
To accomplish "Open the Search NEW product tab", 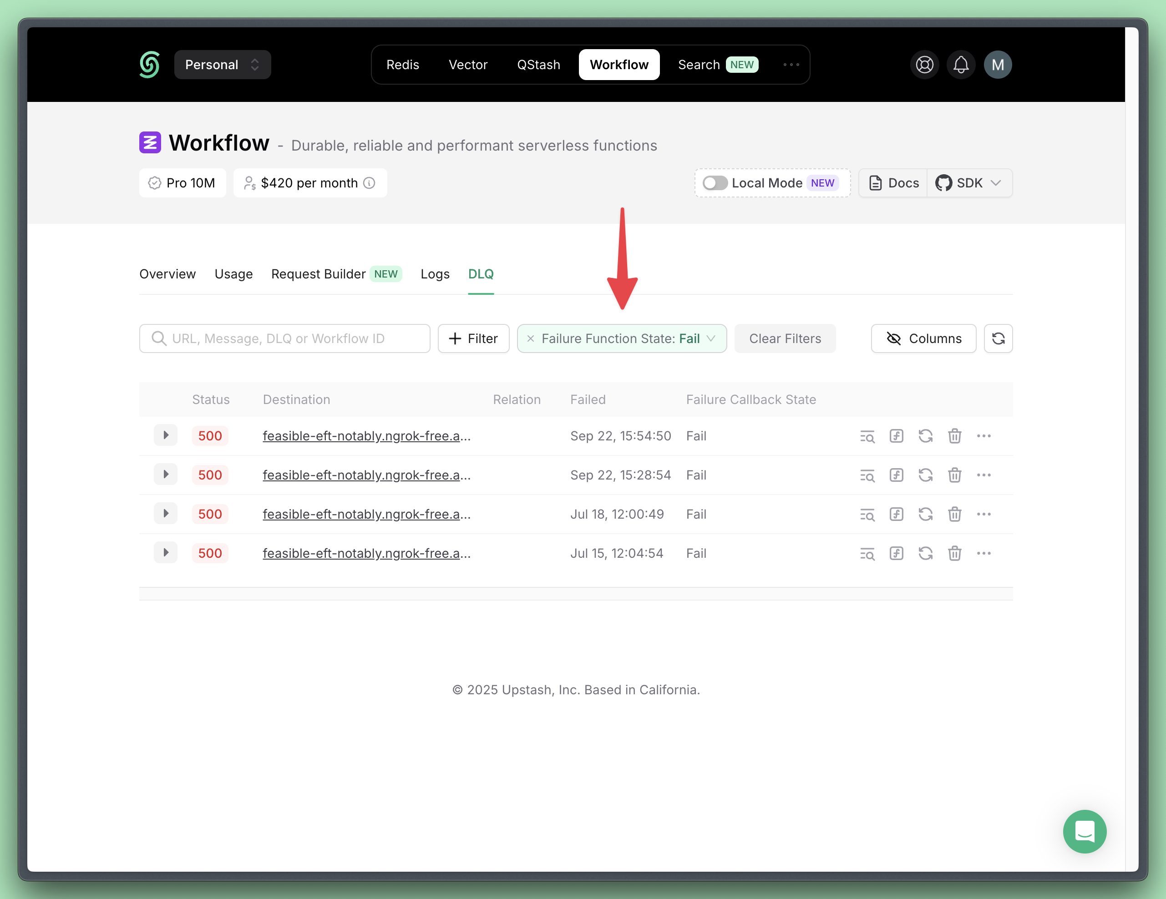I will click(718, 65).
